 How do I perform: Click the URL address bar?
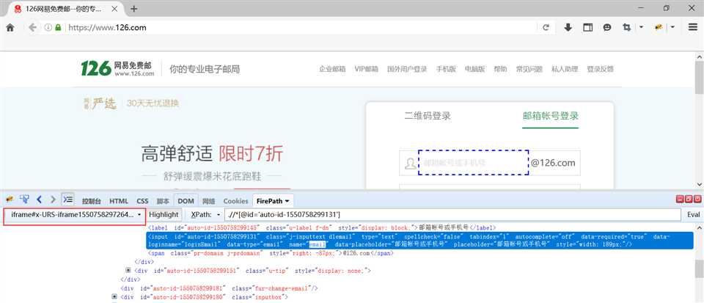(x=301, y=27)
